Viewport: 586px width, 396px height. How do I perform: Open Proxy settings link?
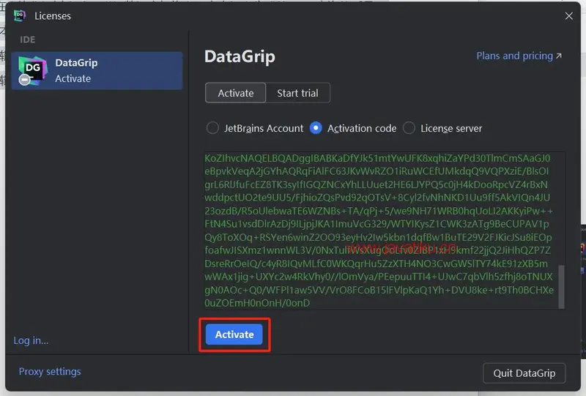point(50,371)
